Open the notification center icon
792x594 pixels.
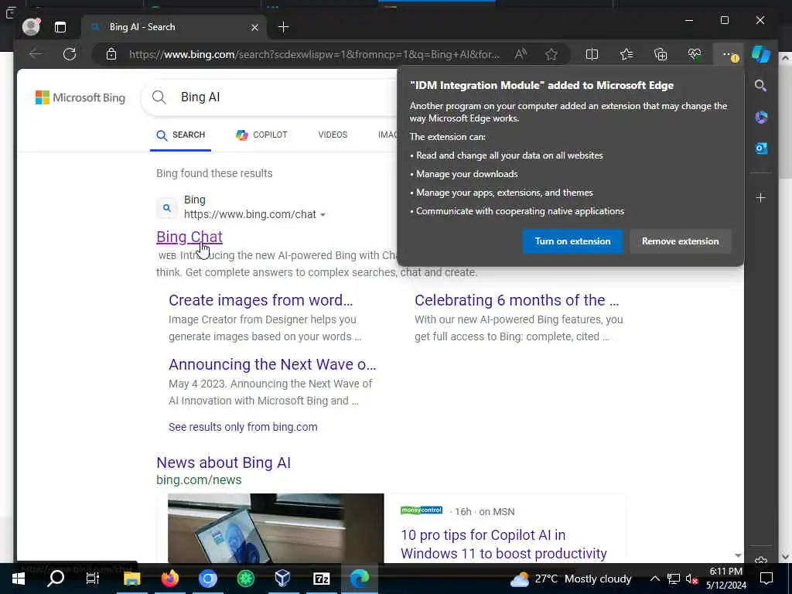tap(766, 579)
